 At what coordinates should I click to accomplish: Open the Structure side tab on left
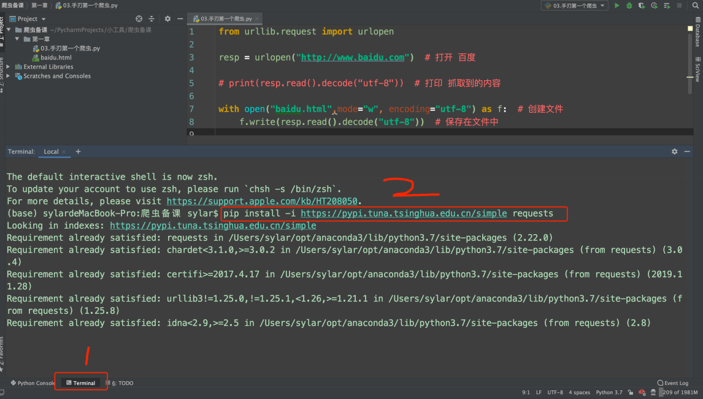pyautogui.click(x=2, y=74)
